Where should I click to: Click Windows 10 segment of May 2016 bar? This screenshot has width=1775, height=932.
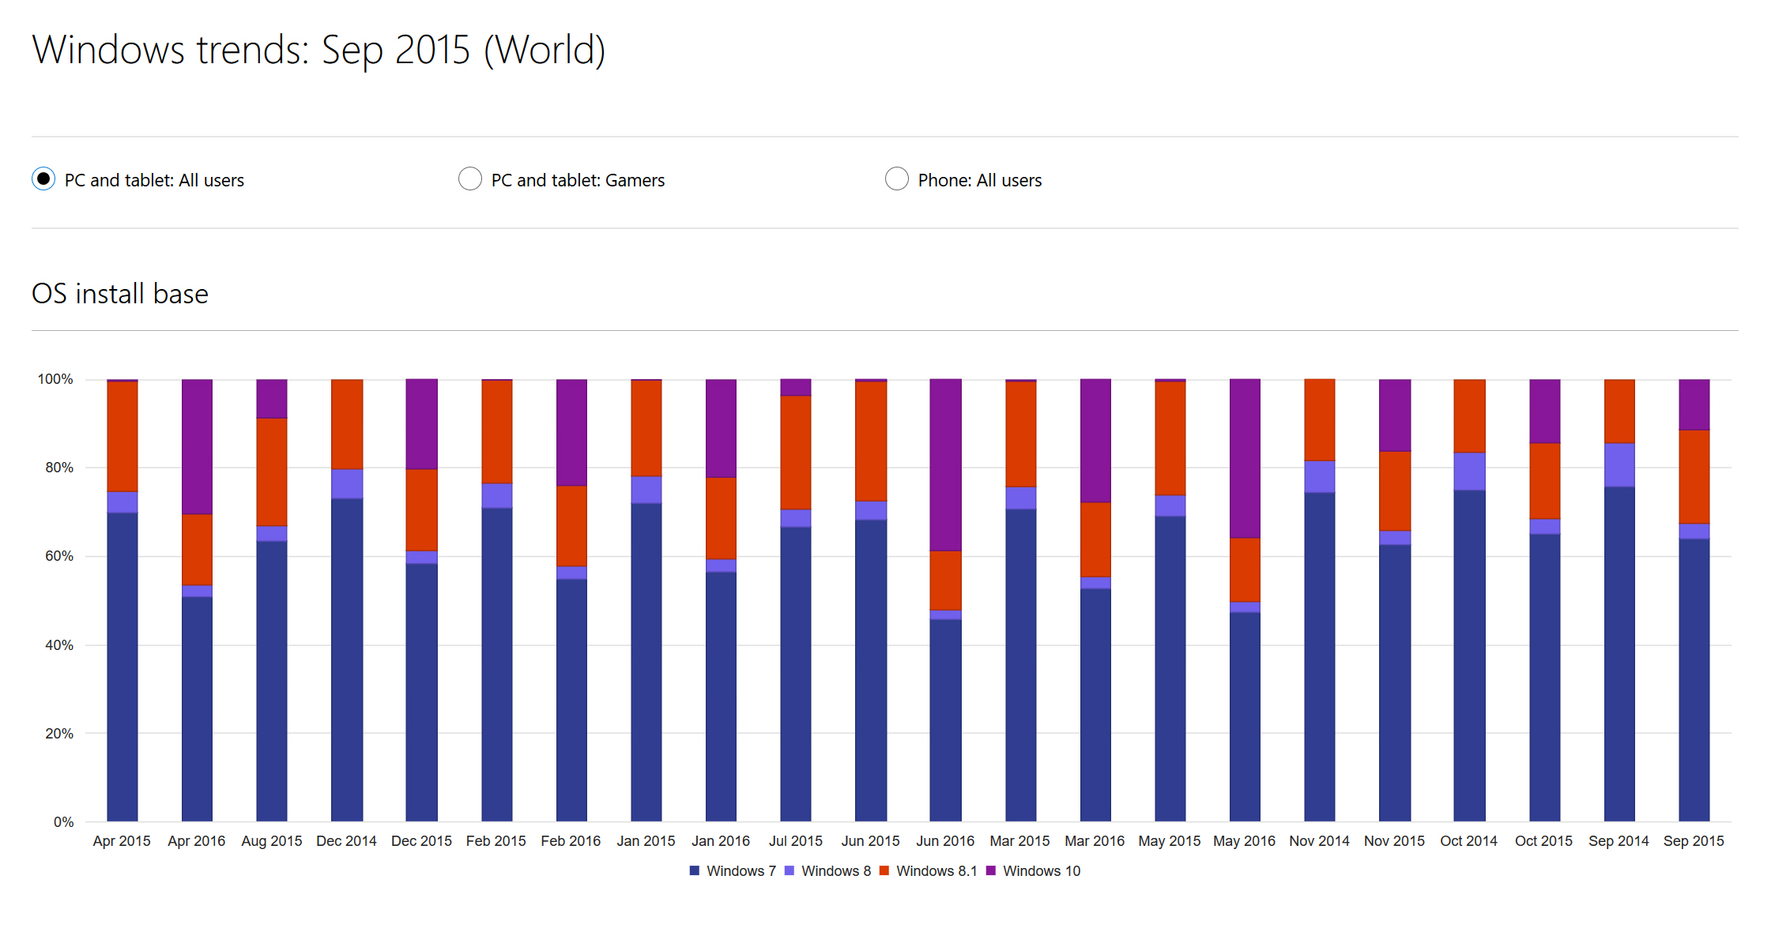1245,458
